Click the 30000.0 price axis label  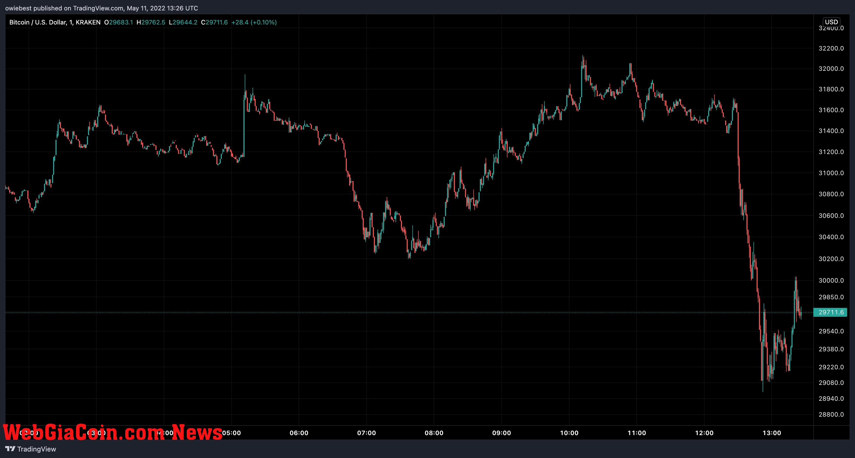[831, 281]
